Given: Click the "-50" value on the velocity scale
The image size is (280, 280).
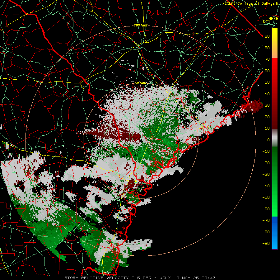Looking at the screenshot, I should pos(266,198).
